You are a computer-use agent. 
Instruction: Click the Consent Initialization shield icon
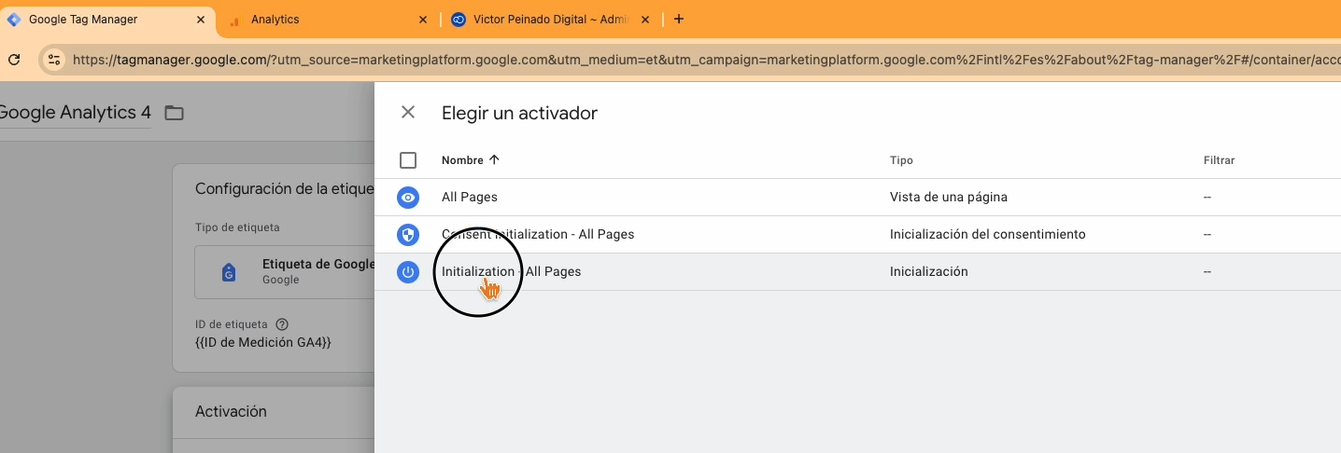point(408,235)
